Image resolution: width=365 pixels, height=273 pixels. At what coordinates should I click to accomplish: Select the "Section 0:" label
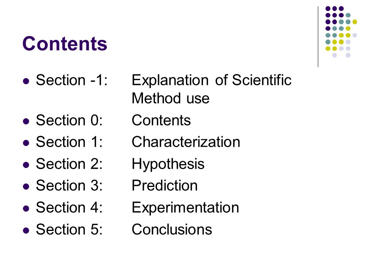pos(69,120)
